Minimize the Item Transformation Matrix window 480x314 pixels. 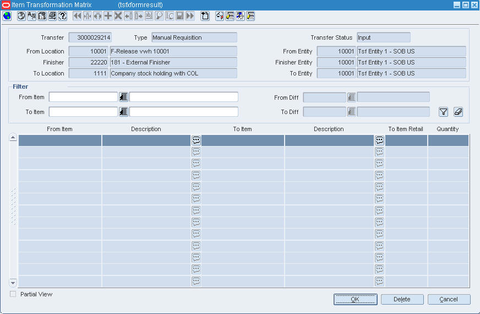coord(457,5)
